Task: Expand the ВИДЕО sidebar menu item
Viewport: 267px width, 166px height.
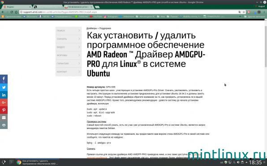Action: coord(69,47)
